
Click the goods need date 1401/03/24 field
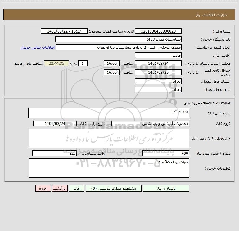pyautogui.click(x=55, y=123)
